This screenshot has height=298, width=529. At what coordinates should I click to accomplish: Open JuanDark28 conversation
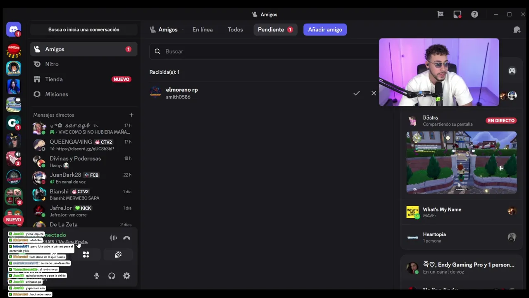(83, 178)
